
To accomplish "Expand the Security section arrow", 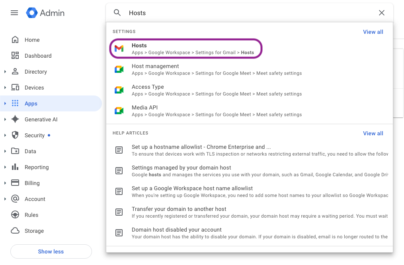I will tap(5, 135).
